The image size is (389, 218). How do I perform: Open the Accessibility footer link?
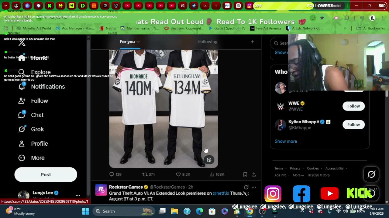point(334,168)
